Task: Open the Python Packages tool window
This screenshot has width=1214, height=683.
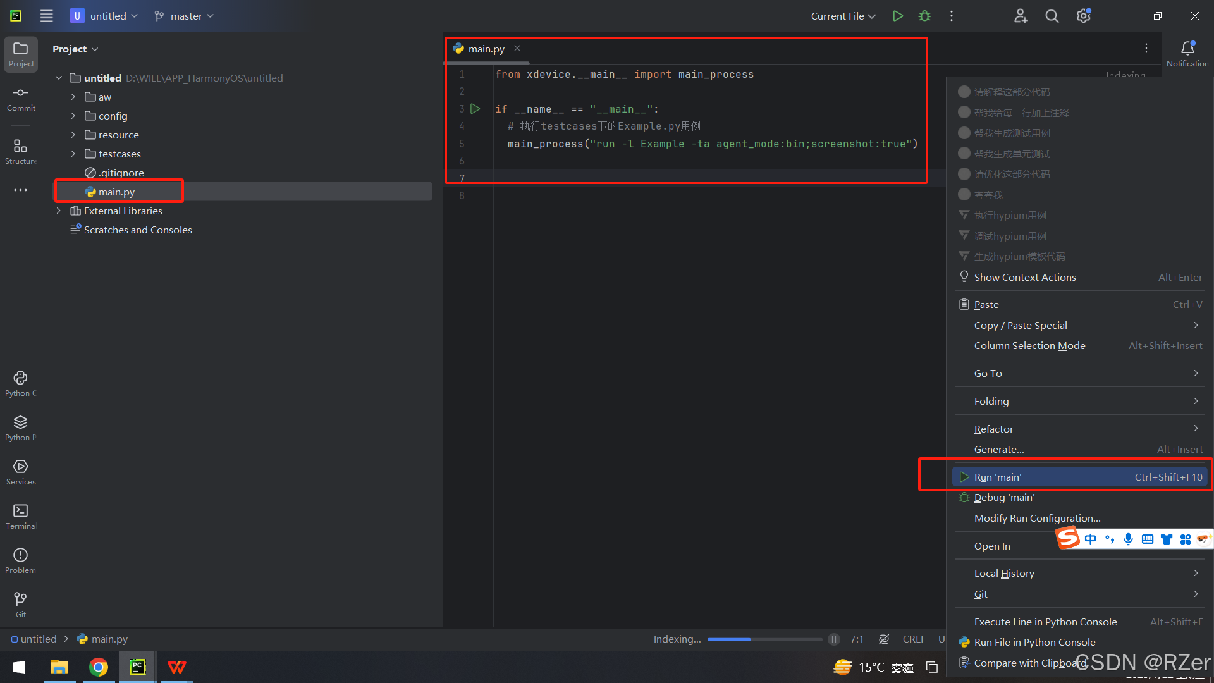Action: point(21,428)
